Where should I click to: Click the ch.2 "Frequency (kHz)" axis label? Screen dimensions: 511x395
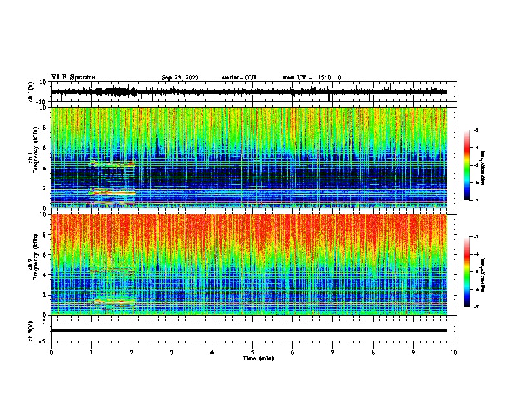coord(36,257)
